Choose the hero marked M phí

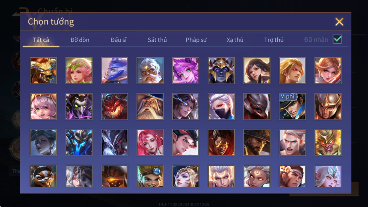tap(292, 107)
